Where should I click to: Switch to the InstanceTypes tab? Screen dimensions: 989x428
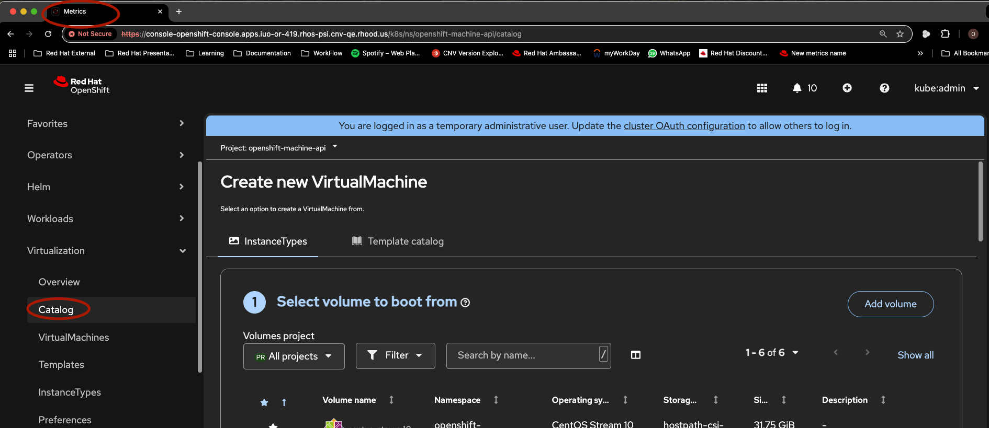coord(268,241)
